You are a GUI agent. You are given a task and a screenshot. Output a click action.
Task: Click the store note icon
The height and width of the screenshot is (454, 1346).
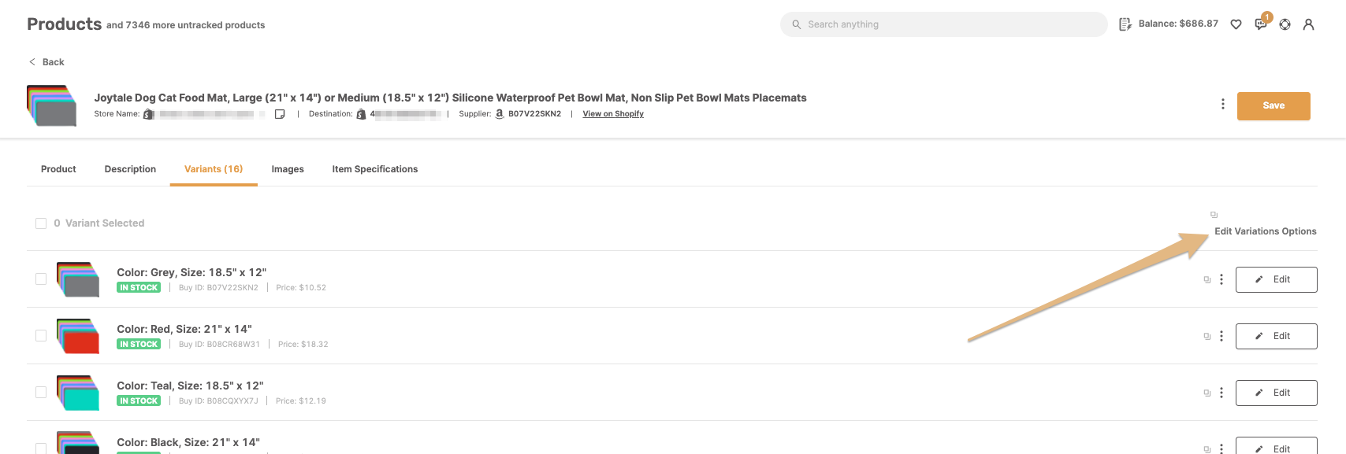click(280, 114)
